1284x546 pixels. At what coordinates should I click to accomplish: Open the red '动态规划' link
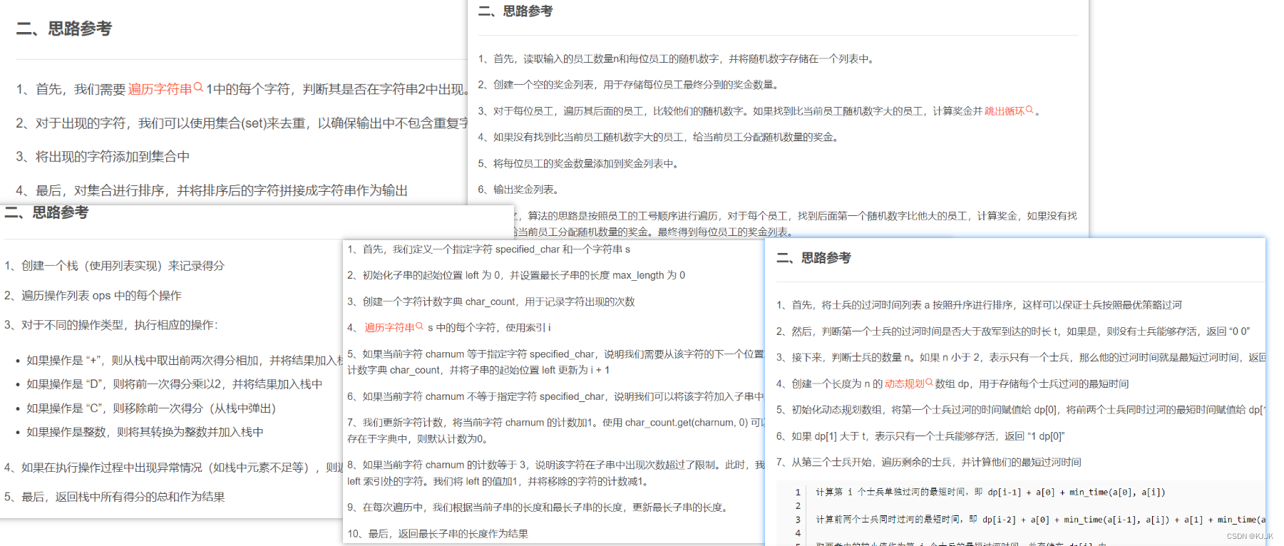pyautogui.click(x=905, y=384)
